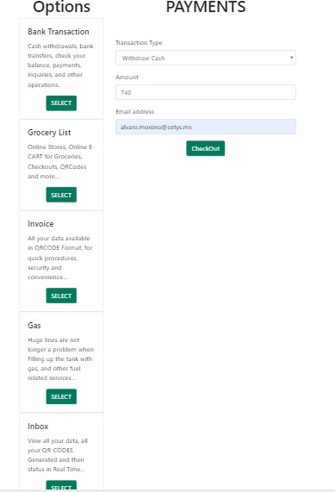Click the 'Huge lines are not longer' description
This screenshot has width=335, height=492.
tap(60, 359)
